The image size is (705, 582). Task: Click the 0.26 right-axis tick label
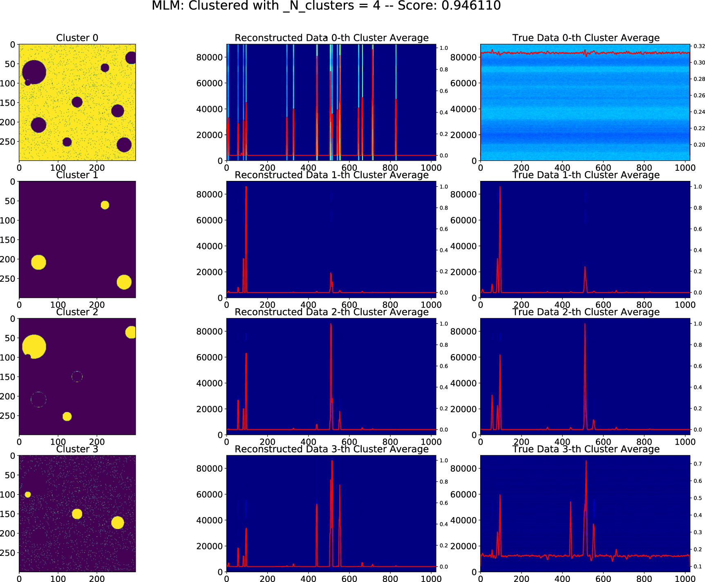coord(699,95)
